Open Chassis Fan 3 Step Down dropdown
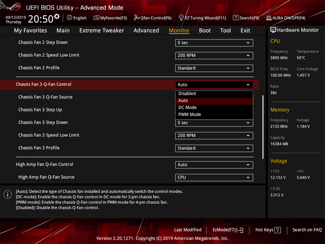The width and height of the screenshot is (325, 244). click(x=214, y=123)
